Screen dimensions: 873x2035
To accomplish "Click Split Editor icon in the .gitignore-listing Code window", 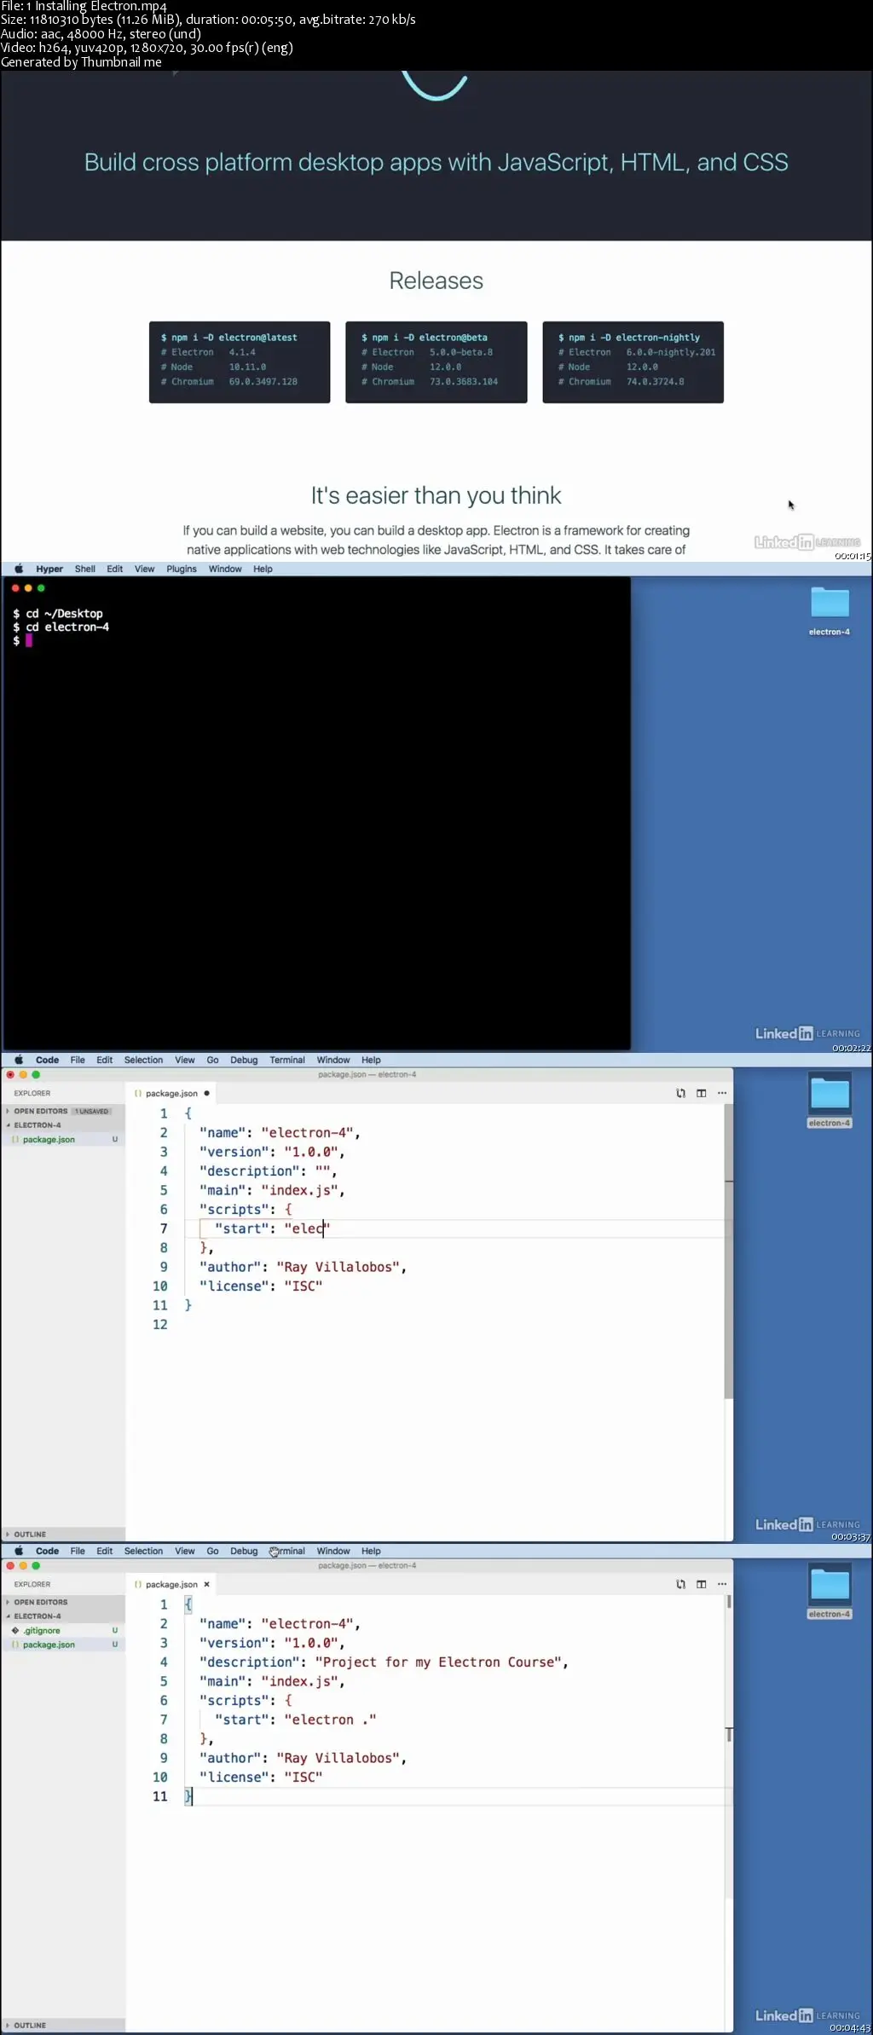I will click(x=701, y=1584).
